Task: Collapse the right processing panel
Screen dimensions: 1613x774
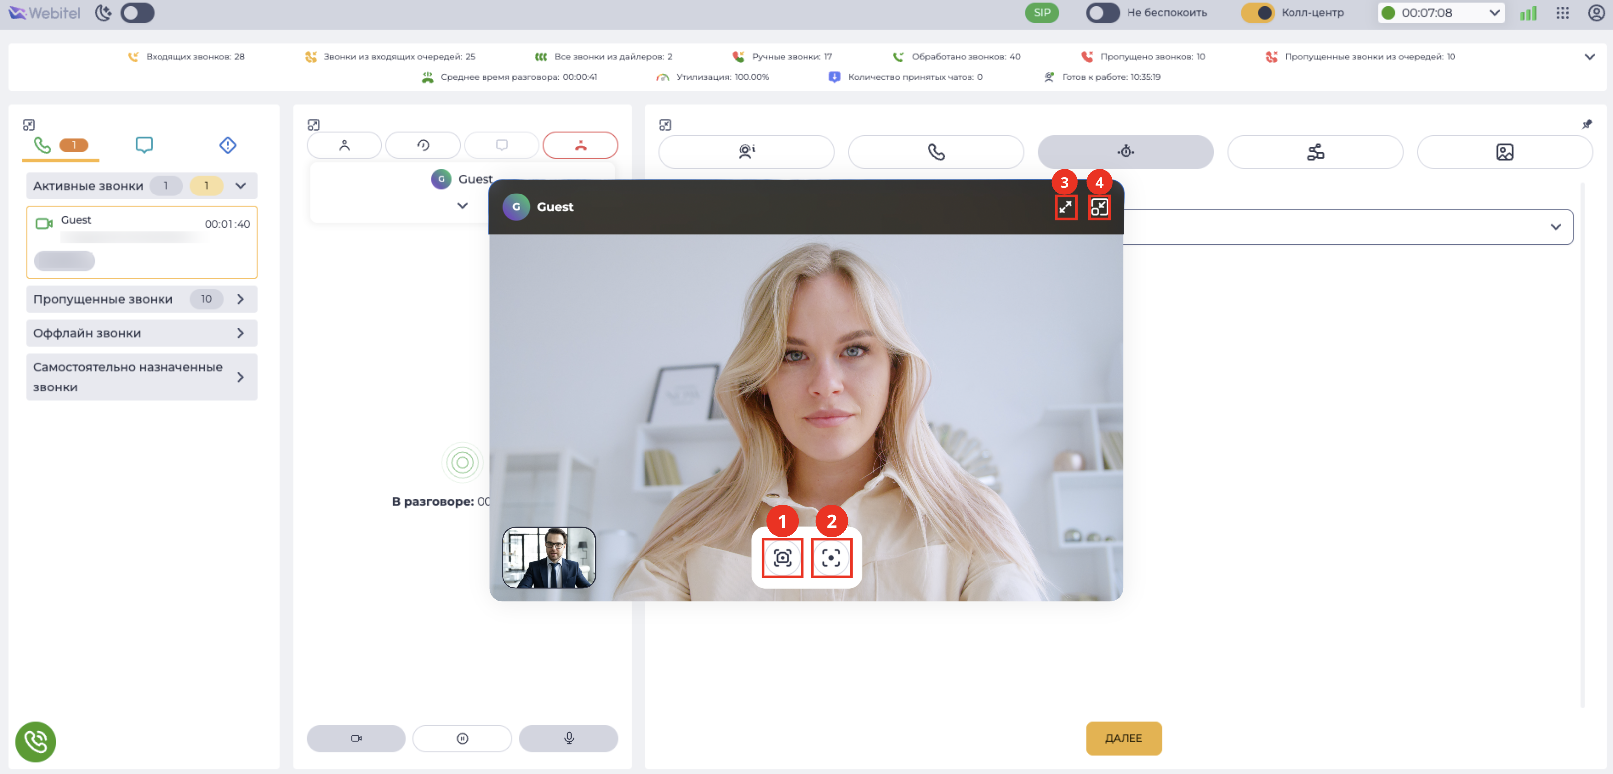Action: [665, 125]
